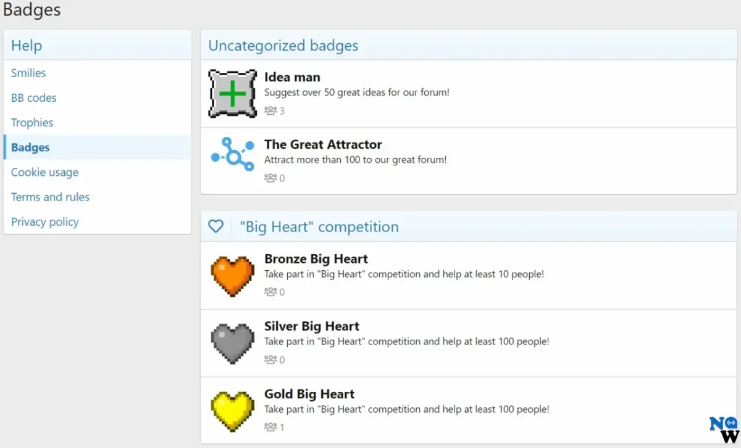741x448 pixels.
Task: Click Gold Big Heart recipients count icon
Action: 270,427
